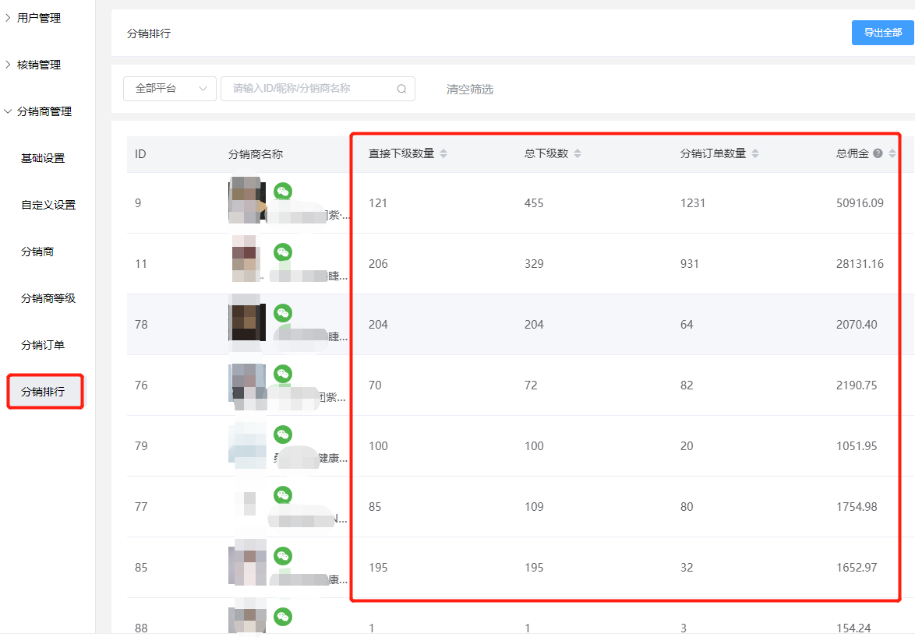Expand the 核销管理 sidebar menu
Screen dimensions: 915x637
39,65
